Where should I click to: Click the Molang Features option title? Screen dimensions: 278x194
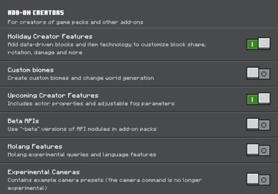point(35,146)
